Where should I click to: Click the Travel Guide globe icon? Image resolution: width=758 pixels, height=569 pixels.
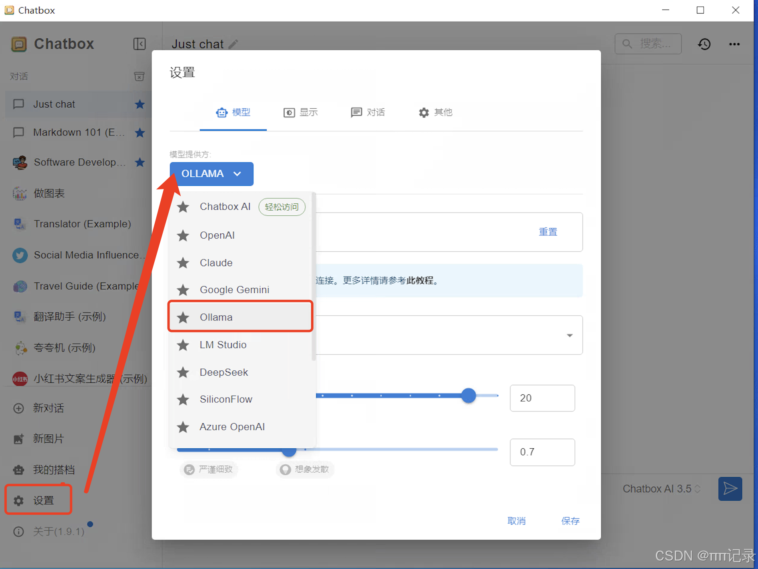pos(20,286)
